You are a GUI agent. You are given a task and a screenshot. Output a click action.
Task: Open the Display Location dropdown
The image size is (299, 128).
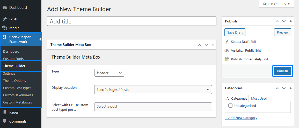point(153,90)
